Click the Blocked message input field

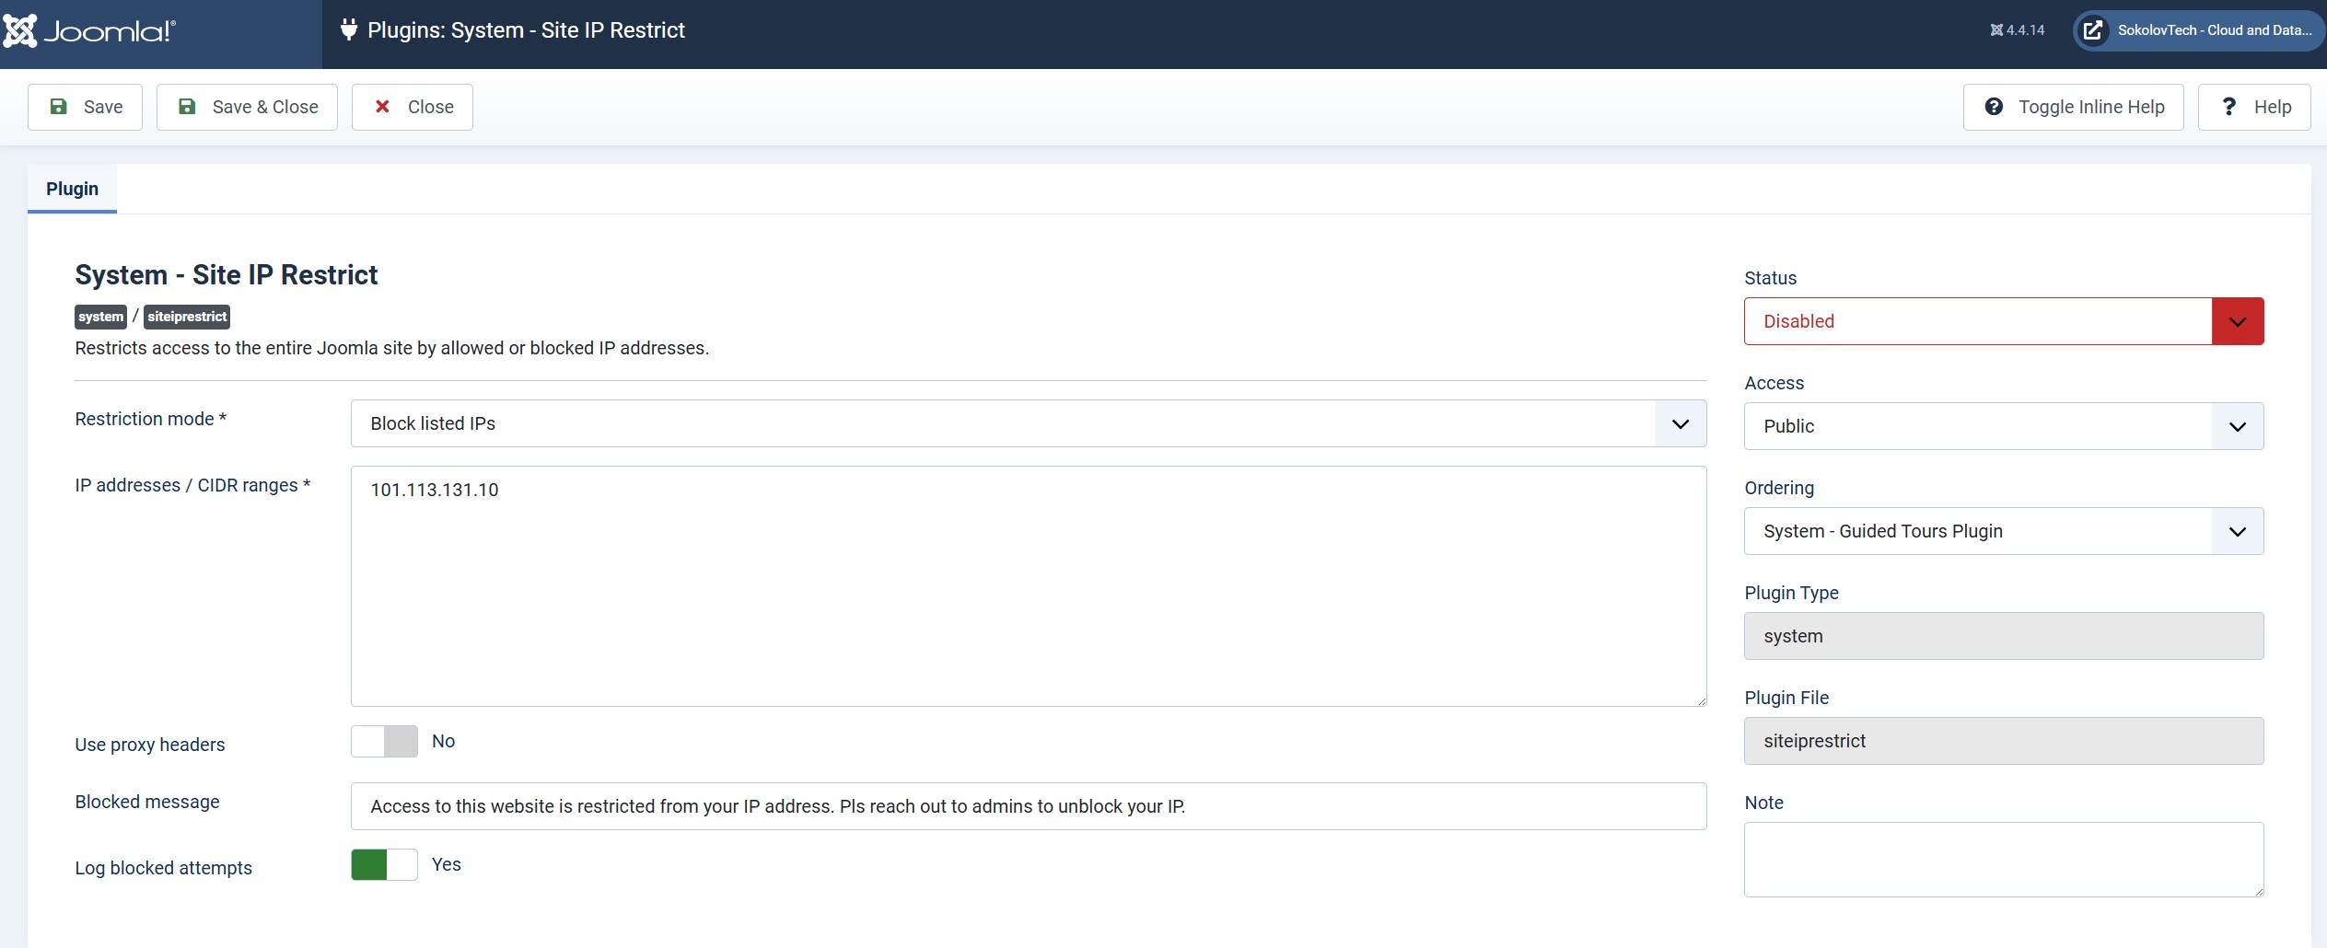coord(1029,806)
